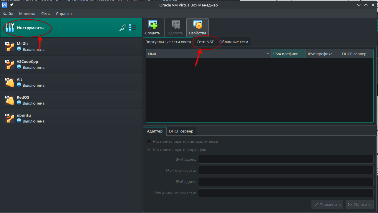Viewport: 378px width, 213px height.
Task: Open the Файл menu
Action: 8,14
